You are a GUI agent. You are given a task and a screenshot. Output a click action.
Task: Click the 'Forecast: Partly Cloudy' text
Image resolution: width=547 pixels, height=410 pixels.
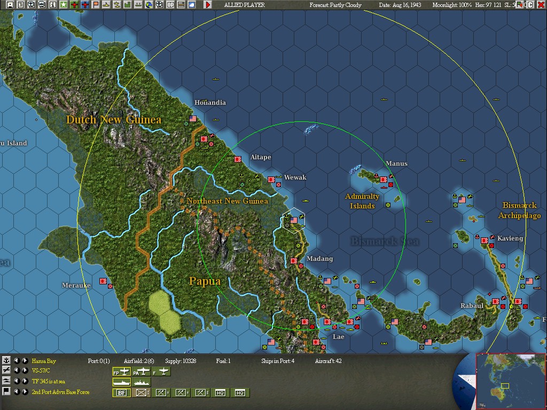click(335, 5)
